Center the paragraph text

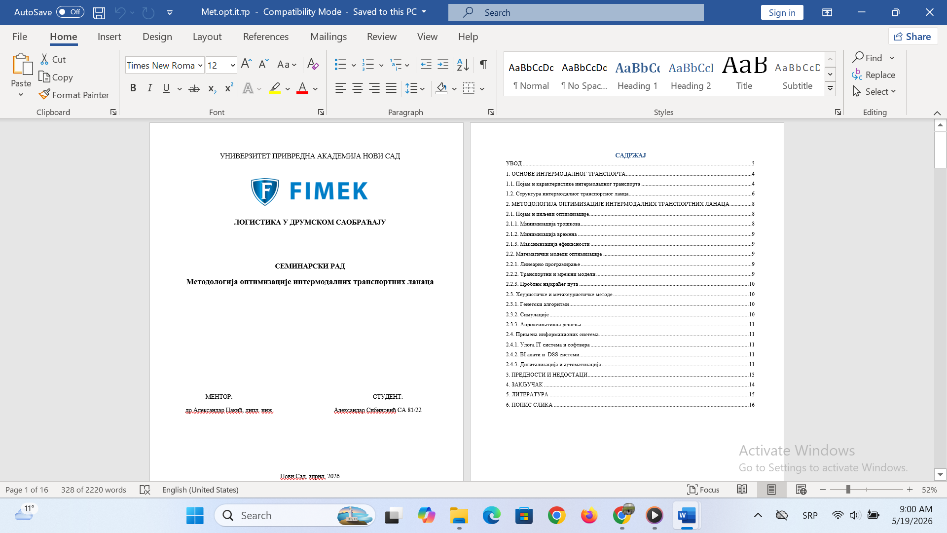tap(358, 88)
